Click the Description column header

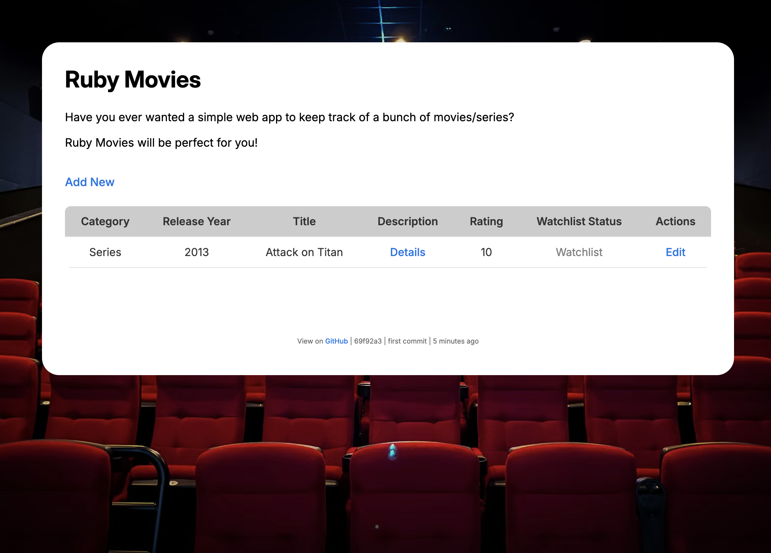(407, 221)
